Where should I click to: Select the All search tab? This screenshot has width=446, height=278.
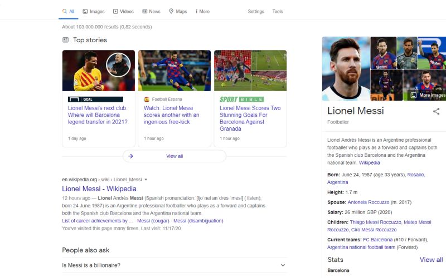68,11
